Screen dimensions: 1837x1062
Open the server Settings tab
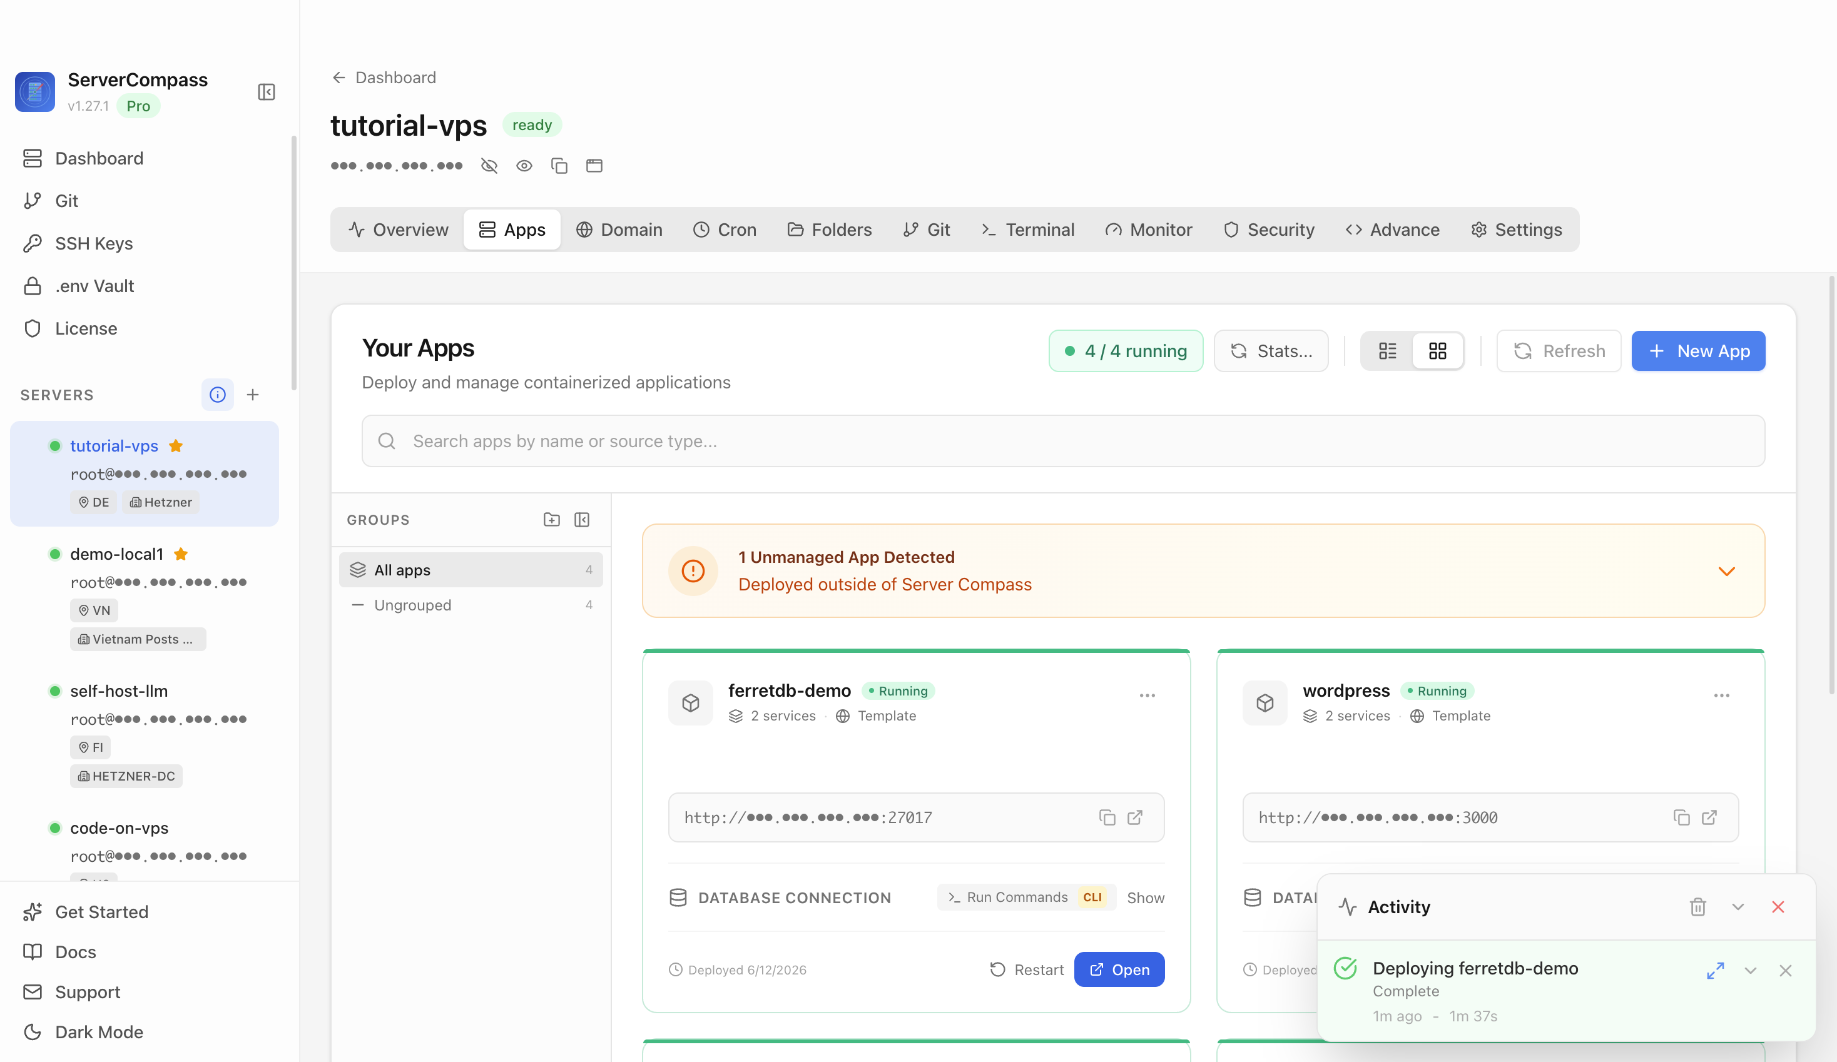1516,230
